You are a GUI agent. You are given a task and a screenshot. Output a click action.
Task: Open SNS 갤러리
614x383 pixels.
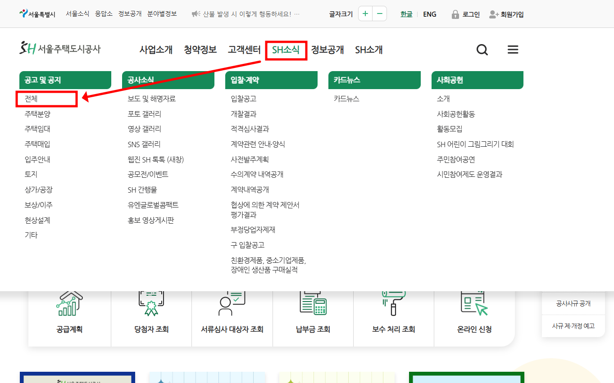click(144, 144)
